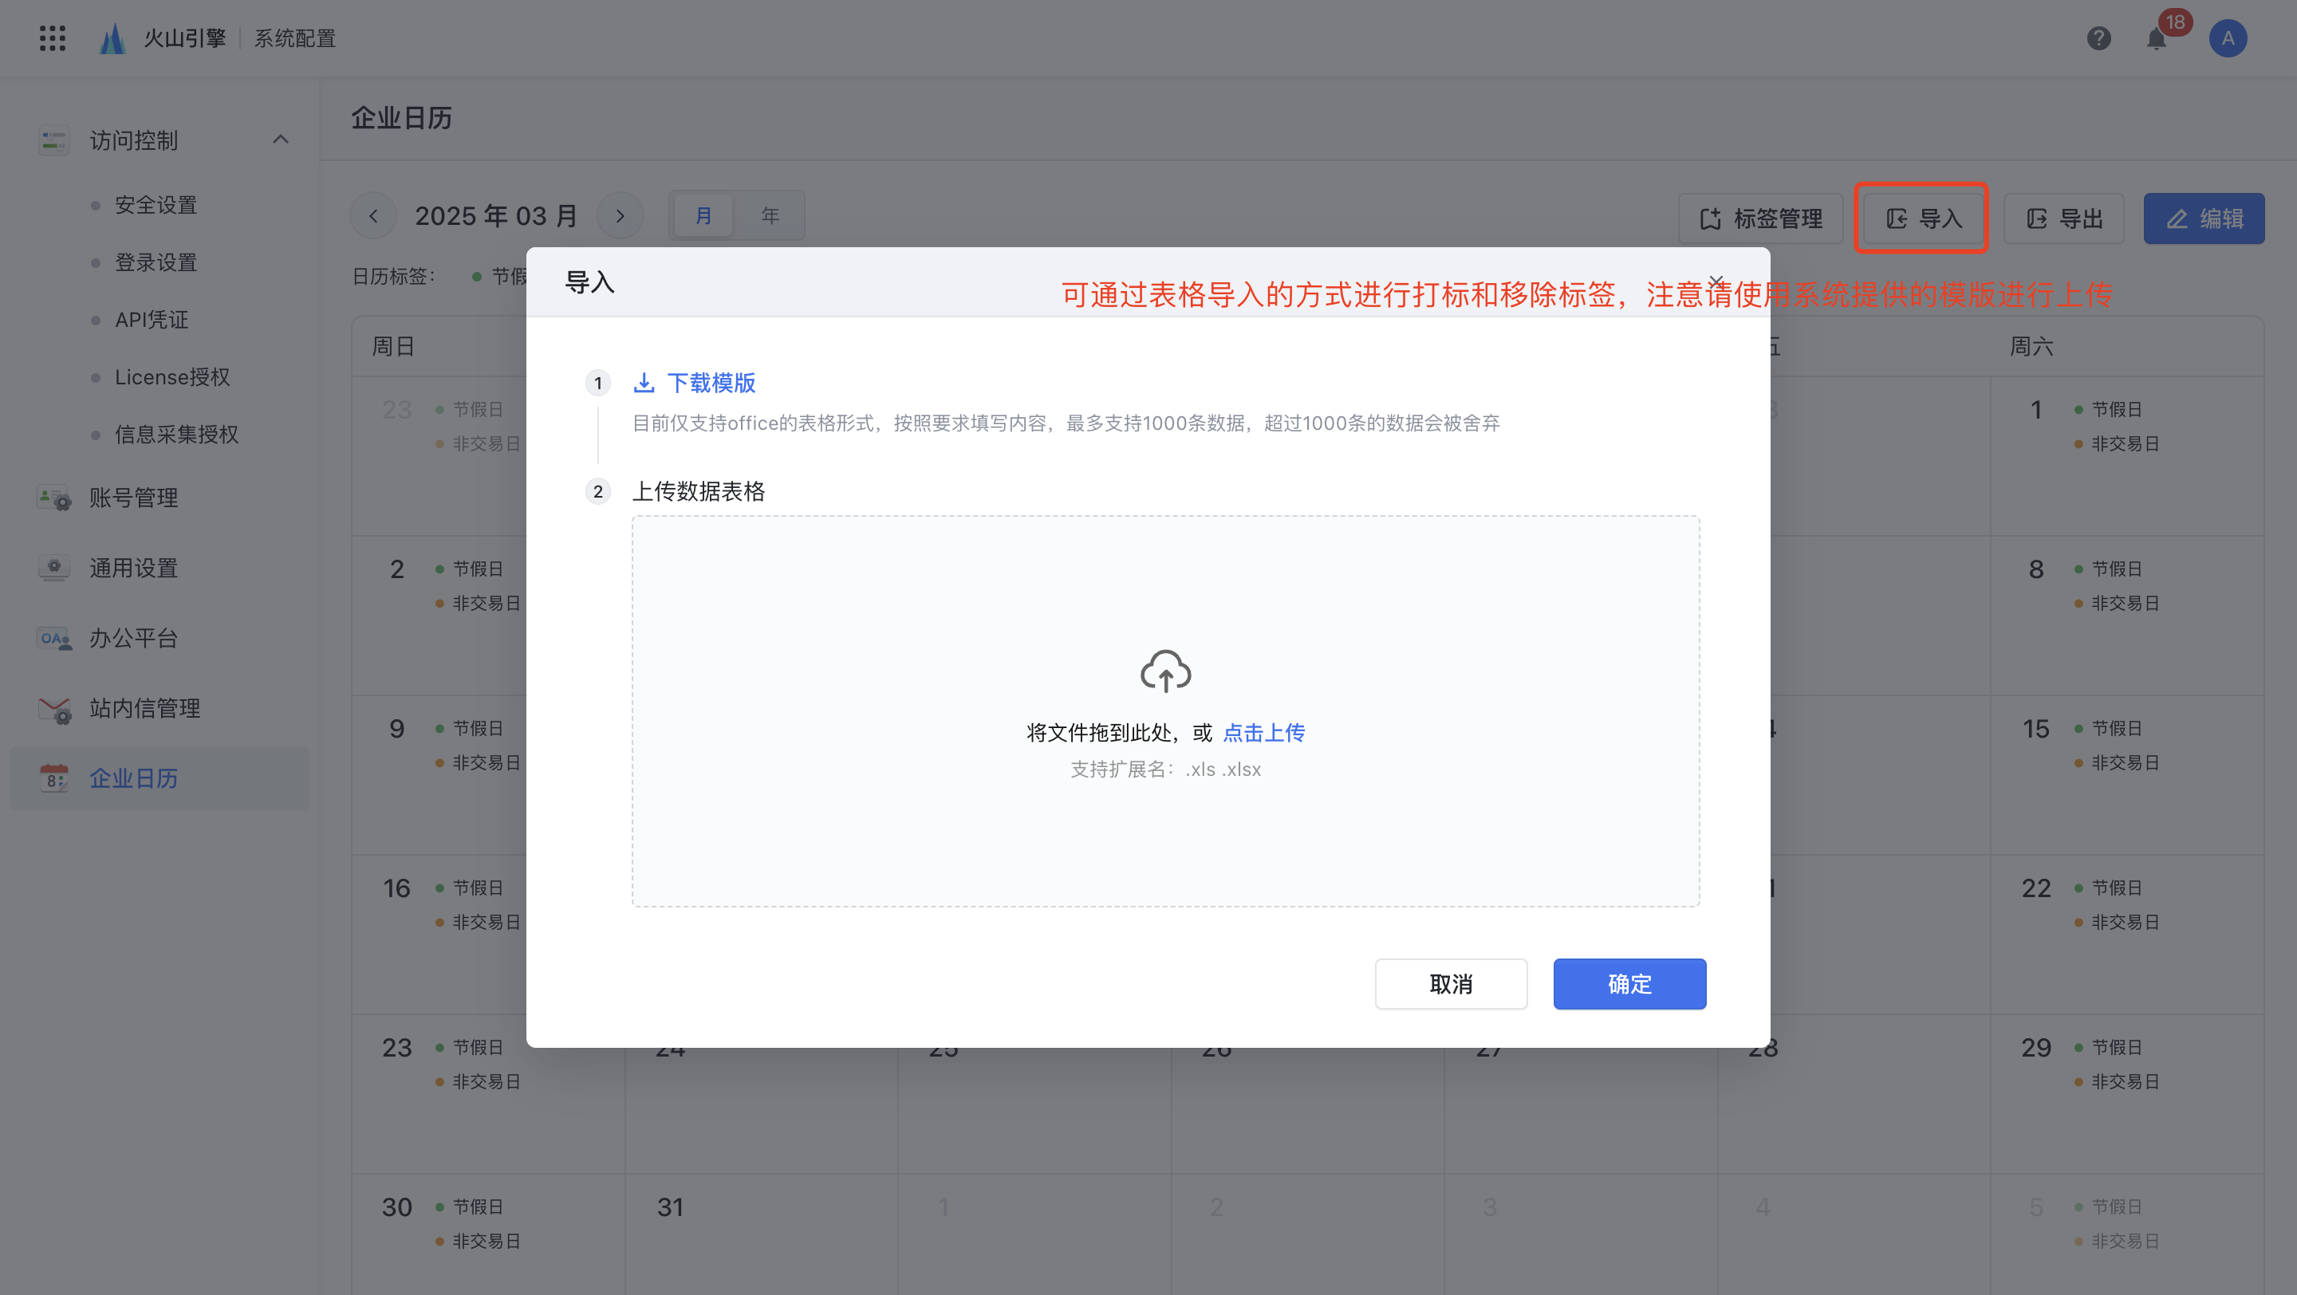This screenshot has height=1295, width=2297.
Task: Collapse the 访问控制 section
Action: point(282,140)
